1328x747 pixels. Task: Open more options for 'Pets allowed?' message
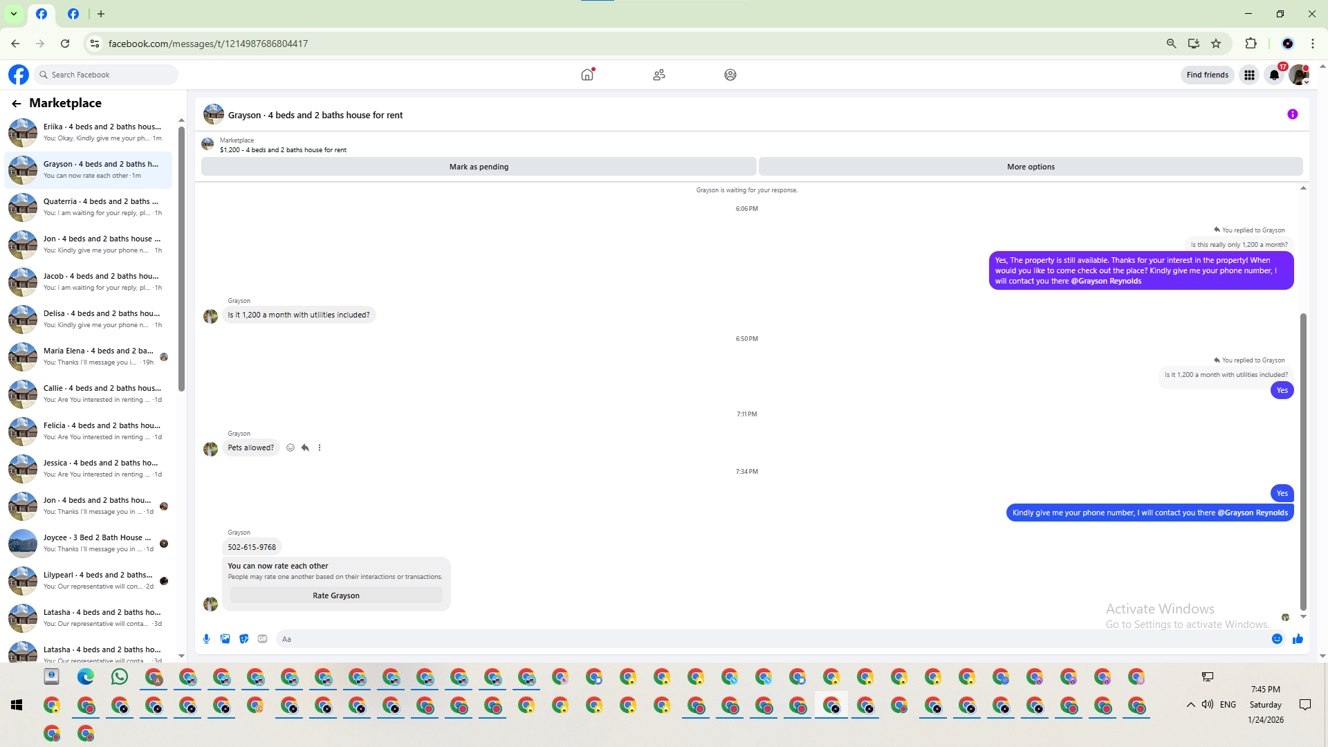point(320,448)
